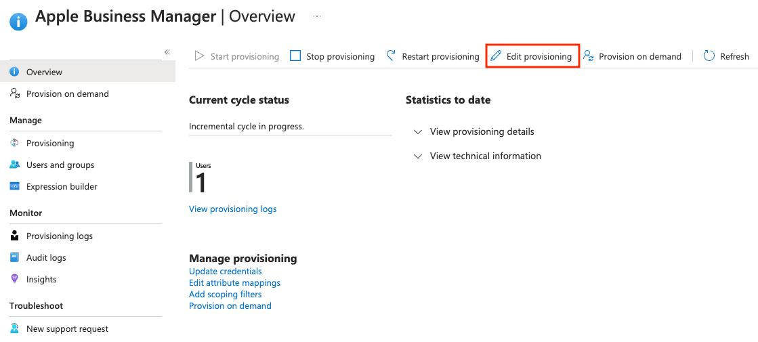Viewport: 758px width, 342px height.
Task: Click the Edit provisioning pencil icon
Action: tap(496, 56)
